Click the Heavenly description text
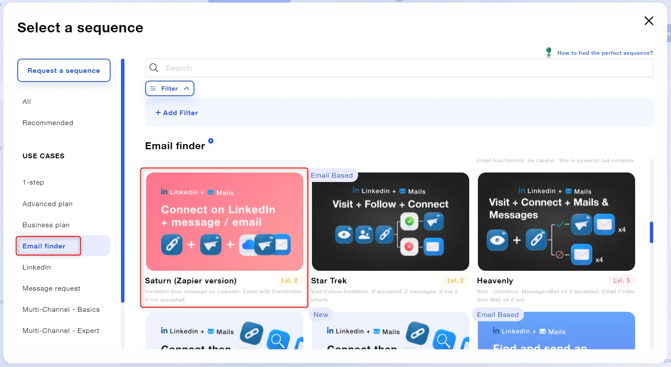Viewport: 671px width, 367px height. (556, 295)
